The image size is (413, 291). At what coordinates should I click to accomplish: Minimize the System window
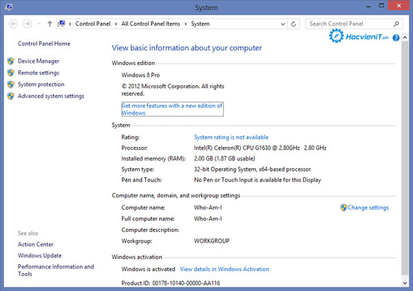click(368, 6)
